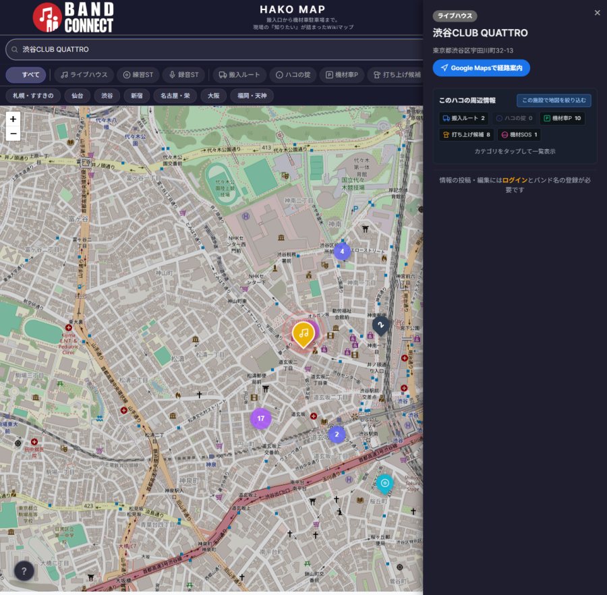Select the すべて filter chip
Screen dimensions: 607x595
26,75
